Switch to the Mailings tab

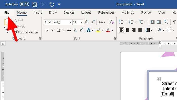coord(128,12)
